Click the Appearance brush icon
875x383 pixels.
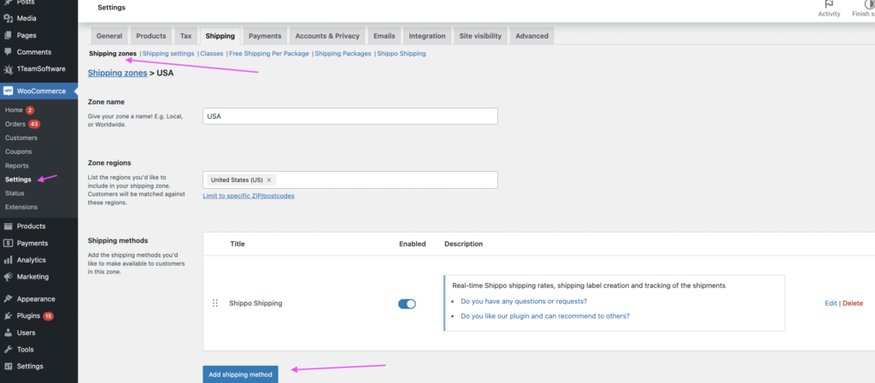point(8,299)
